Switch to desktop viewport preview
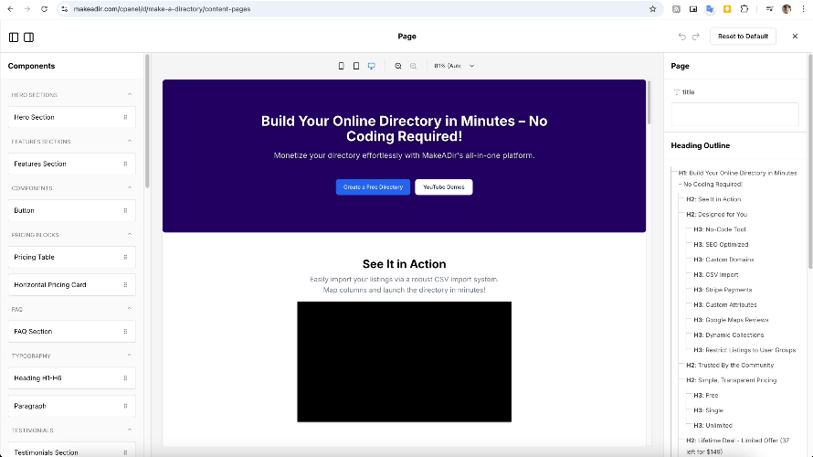The height and width of the screenshot is (457, 813). (x=371, y=66)
